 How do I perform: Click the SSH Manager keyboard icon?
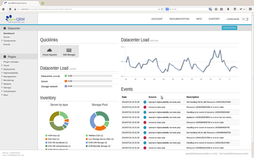pos(69,50)
